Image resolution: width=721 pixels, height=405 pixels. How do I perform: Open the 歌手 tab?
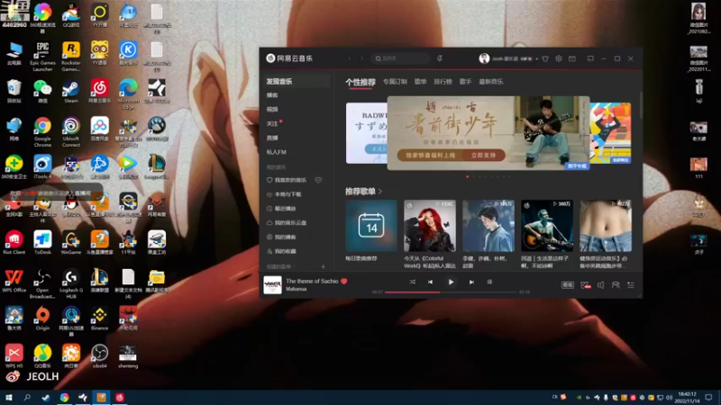pyautogui.click(x=465, y=82)
